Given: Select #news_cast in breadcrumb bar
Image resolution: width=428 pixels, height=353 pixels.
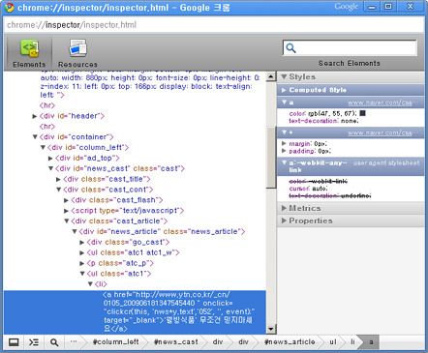Looking at the screenshot, I should click(175, 342).
